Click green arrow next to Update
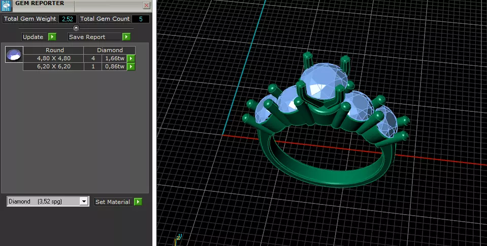Viewport: 487px width, 246px height. pyautogui.click(x=52, y=37)
